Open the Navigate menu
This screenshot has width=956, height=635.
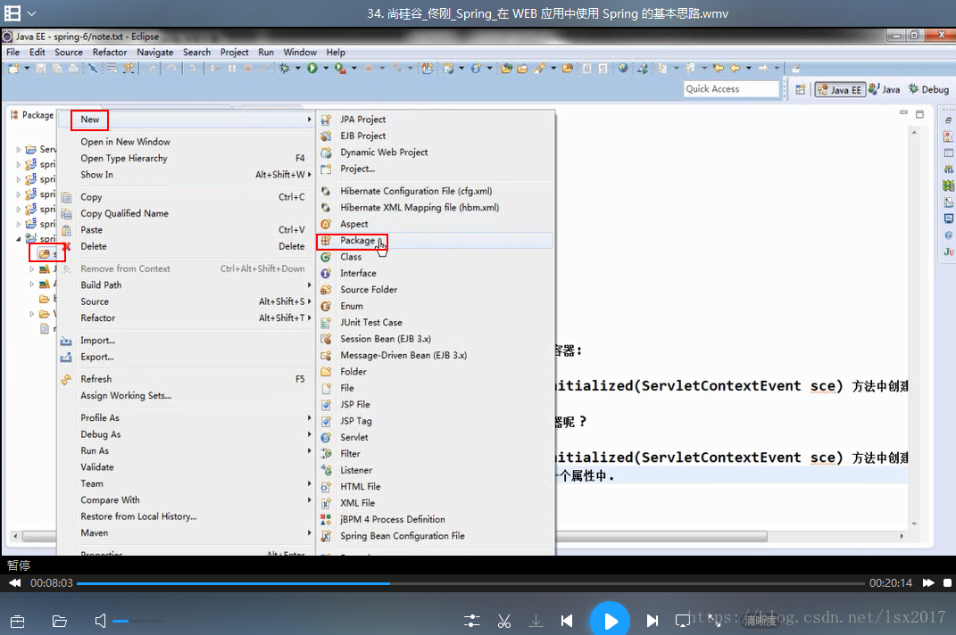pos(154,53)
